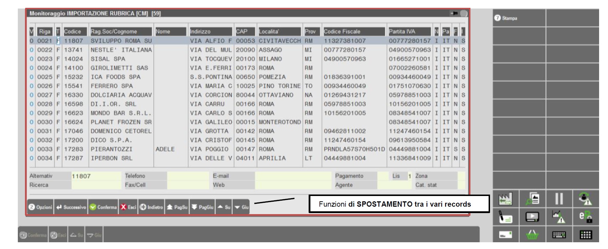The width and height of the screenshot is (608, 249).
Task: Click the pen signing document icon
Action: (505, 217)
